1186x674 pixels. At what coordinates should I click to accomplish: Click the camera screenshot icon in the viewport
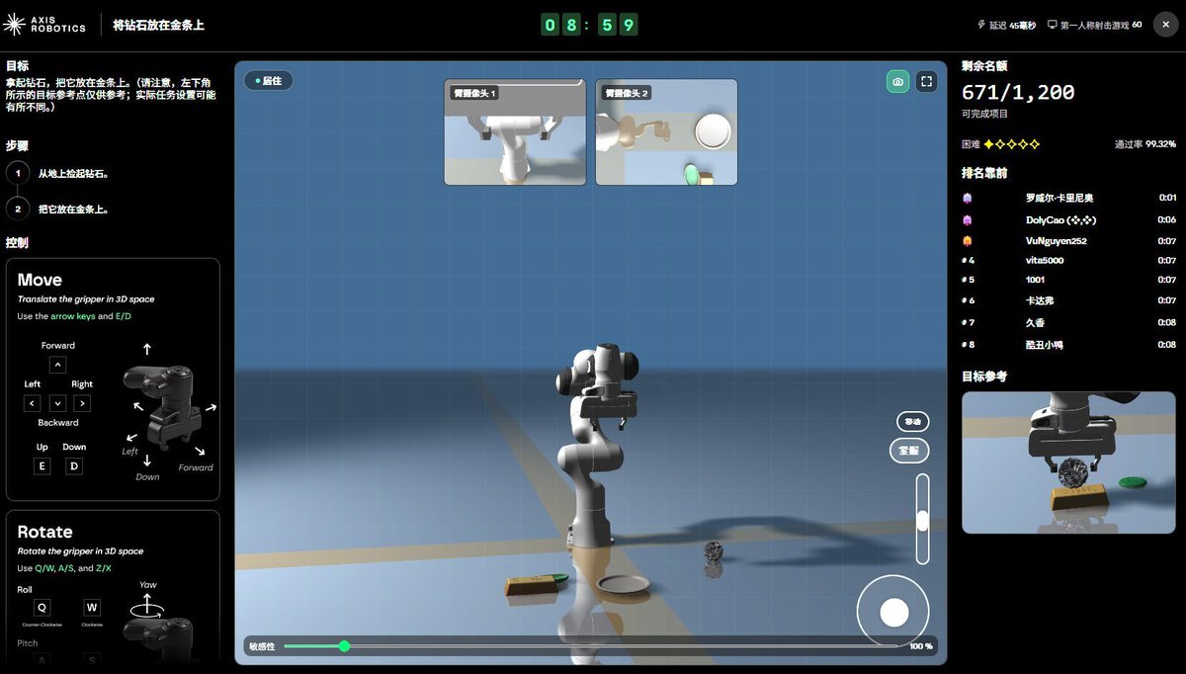897,82
